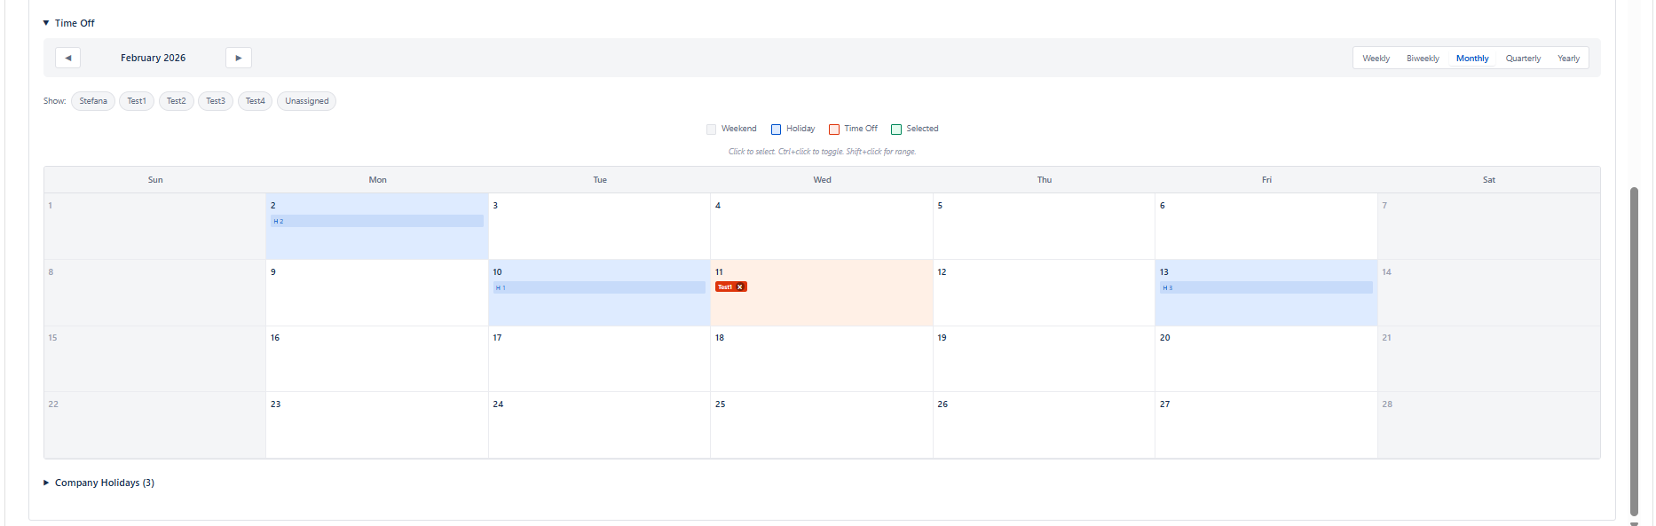Select Sunday 15 weekend cell
This screenshot has height=526, width=1656.
155,358
